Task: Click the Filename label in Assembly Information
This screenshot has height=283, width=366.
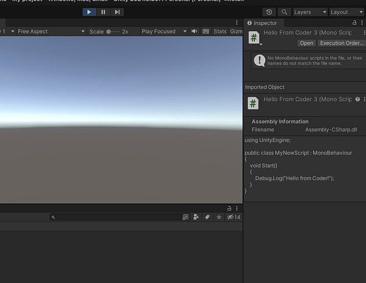Action: click(x=263, y=130)
